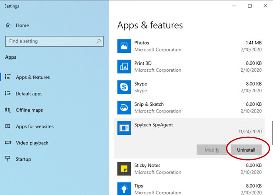This screenshot has width=273, height=195.
Task: Minimize the Settings window
Action: [234, 6]
